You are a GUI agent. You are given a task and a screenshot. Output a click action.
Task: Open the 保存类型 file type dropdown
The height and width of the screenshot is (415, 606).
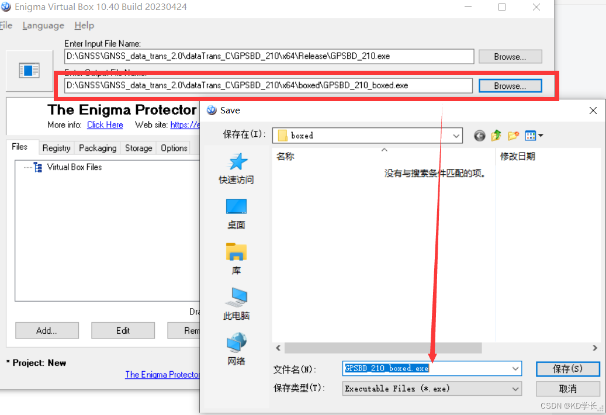coord(515,388)
